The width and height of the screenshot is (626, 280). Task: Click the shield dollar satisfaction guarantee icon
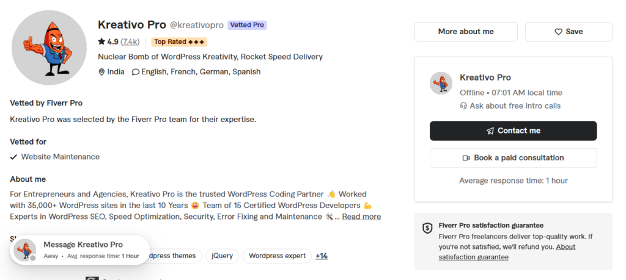pyautogui.click(x=427, y=228)
